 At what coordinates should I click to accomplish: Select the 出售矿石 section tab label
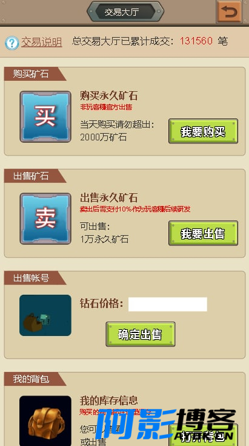31,176
